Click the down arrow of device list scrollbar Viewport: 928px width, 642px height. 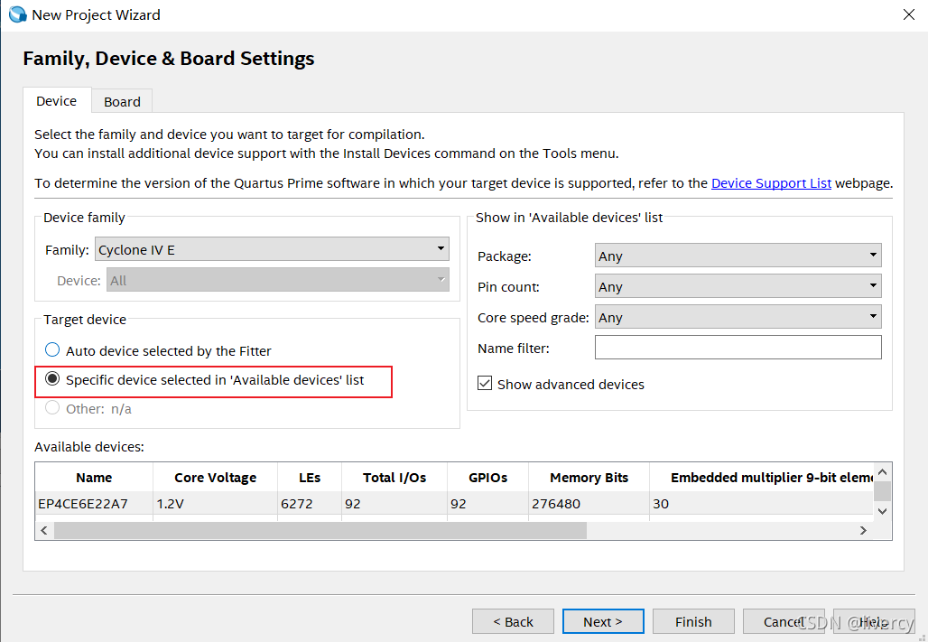tap(883, 511)
